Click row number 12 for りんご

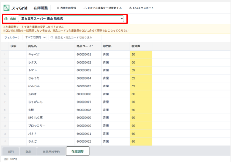coord(5,142)
